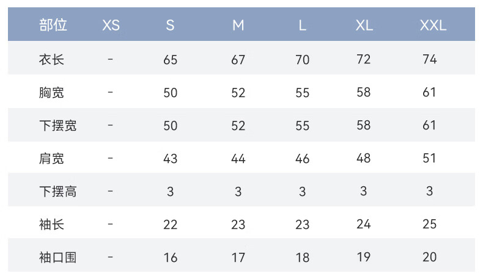Screen dimensions: 483x279
Task: Click 肩宽 value 46 for size L
Action: (x=302, y=159)
